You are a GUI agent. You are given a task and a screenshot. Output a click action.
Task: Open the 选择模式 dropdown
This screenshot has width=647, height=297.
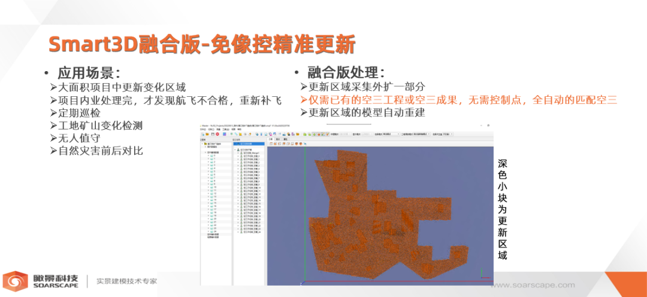[x=391, y=134]
